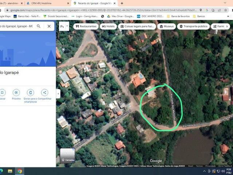Open Banco Itaú bookmark
Screen dimensions: 233x175
(x=27, y=16)
